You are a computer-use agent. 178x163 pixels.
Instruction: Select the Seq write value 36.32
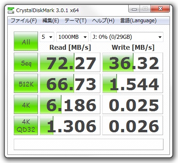[x=133, y=62]
